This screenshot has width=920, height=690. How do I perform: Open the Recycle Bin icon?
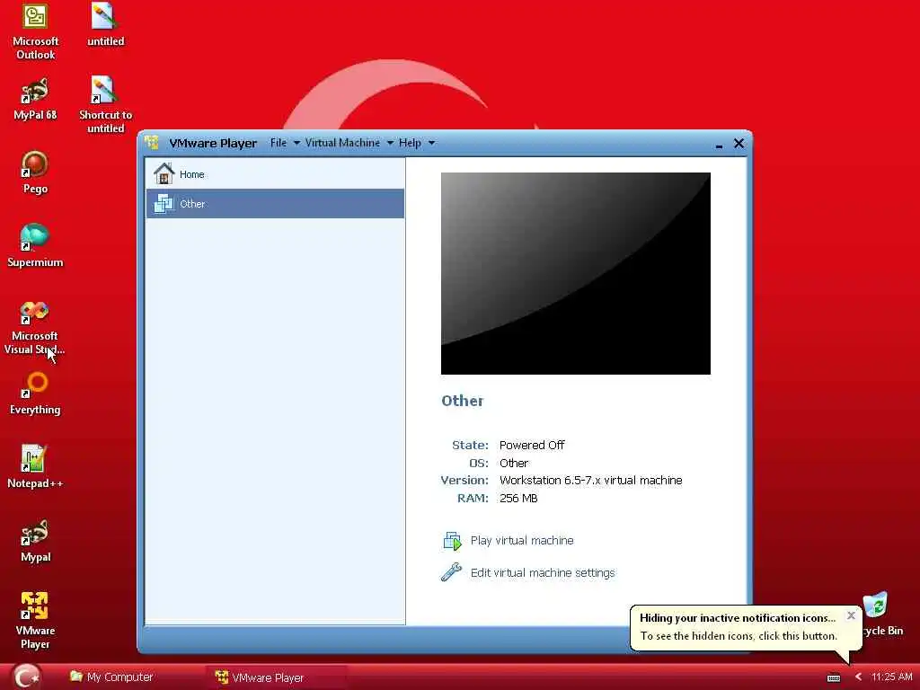pos(875,605)
